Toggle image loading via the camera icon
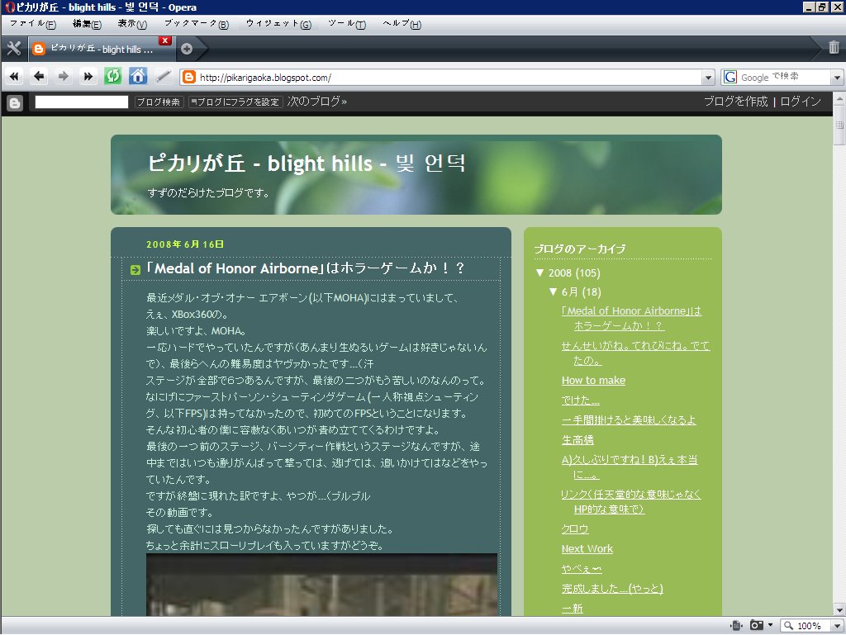Screen dimensions: 846x635 click(756, 625)
